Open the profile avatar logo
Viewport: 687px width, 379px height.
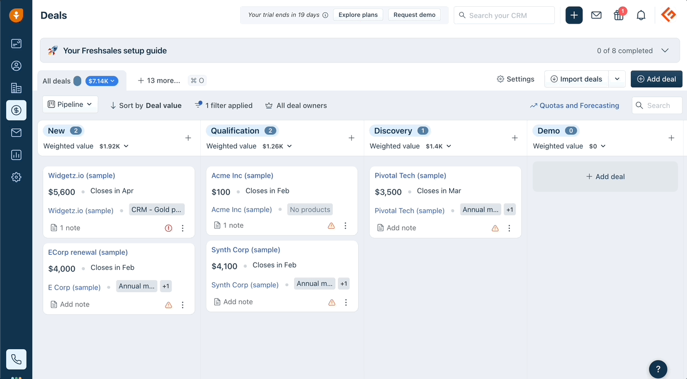point(668,15)
